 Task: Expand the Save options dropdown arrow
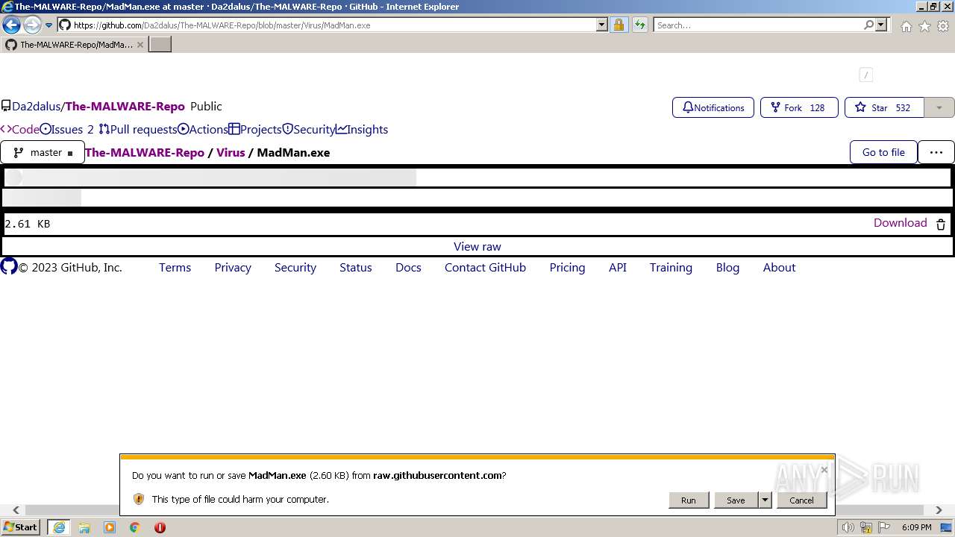click(x=765, y=500)
